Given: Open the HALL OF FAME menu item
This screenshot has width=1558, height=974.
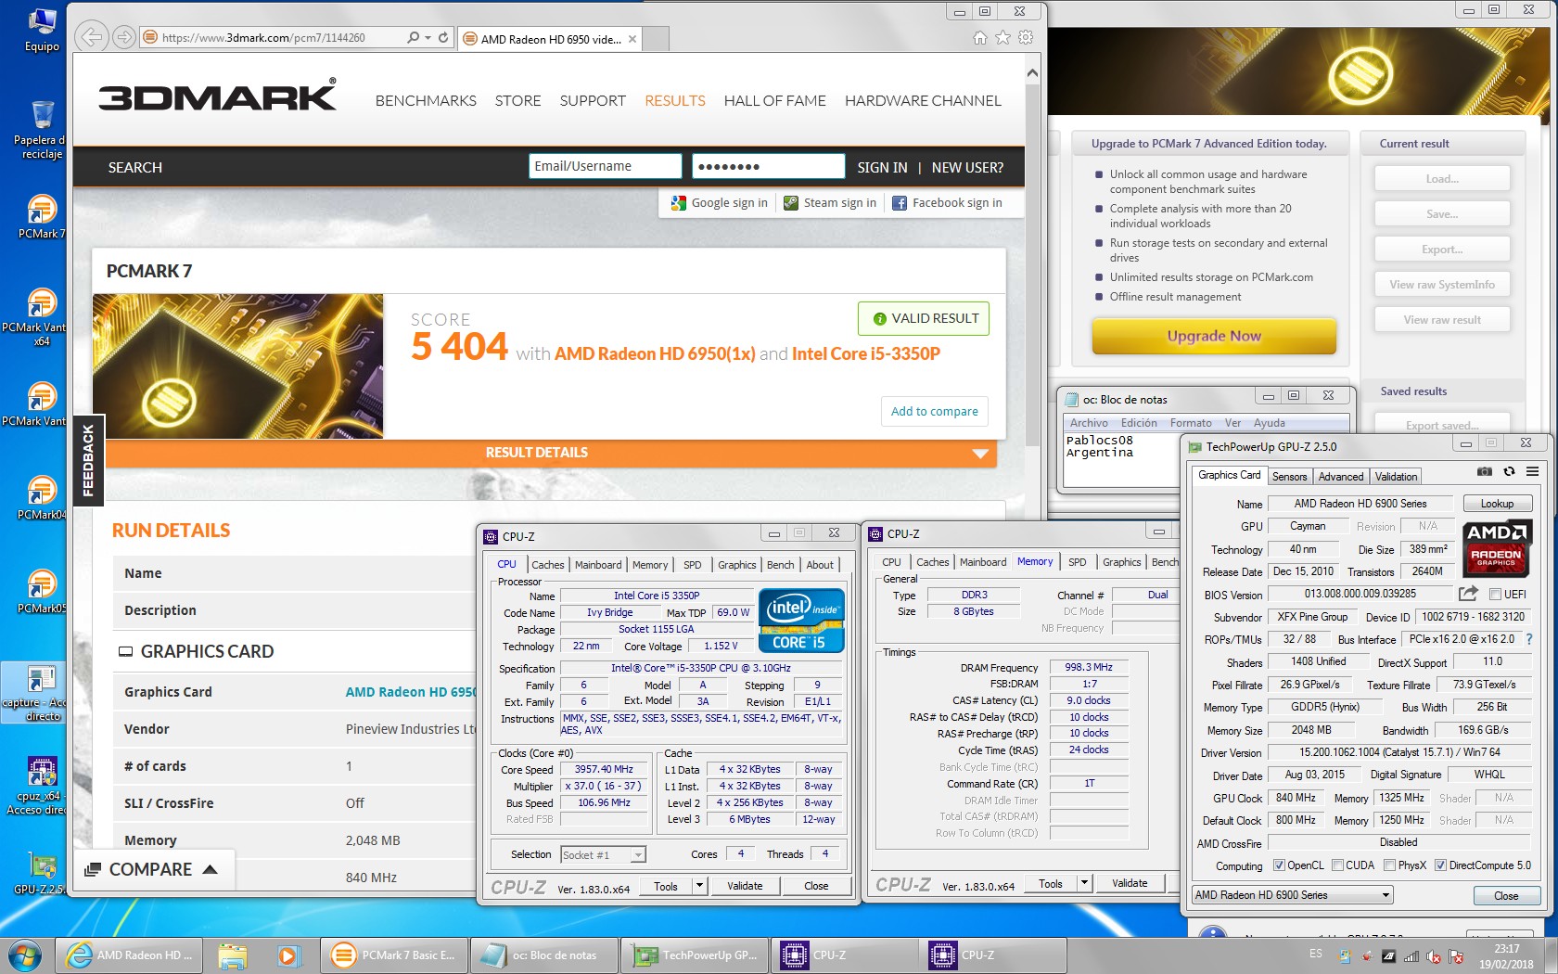Looking at the screenshot, I should (x=774, y=100).
